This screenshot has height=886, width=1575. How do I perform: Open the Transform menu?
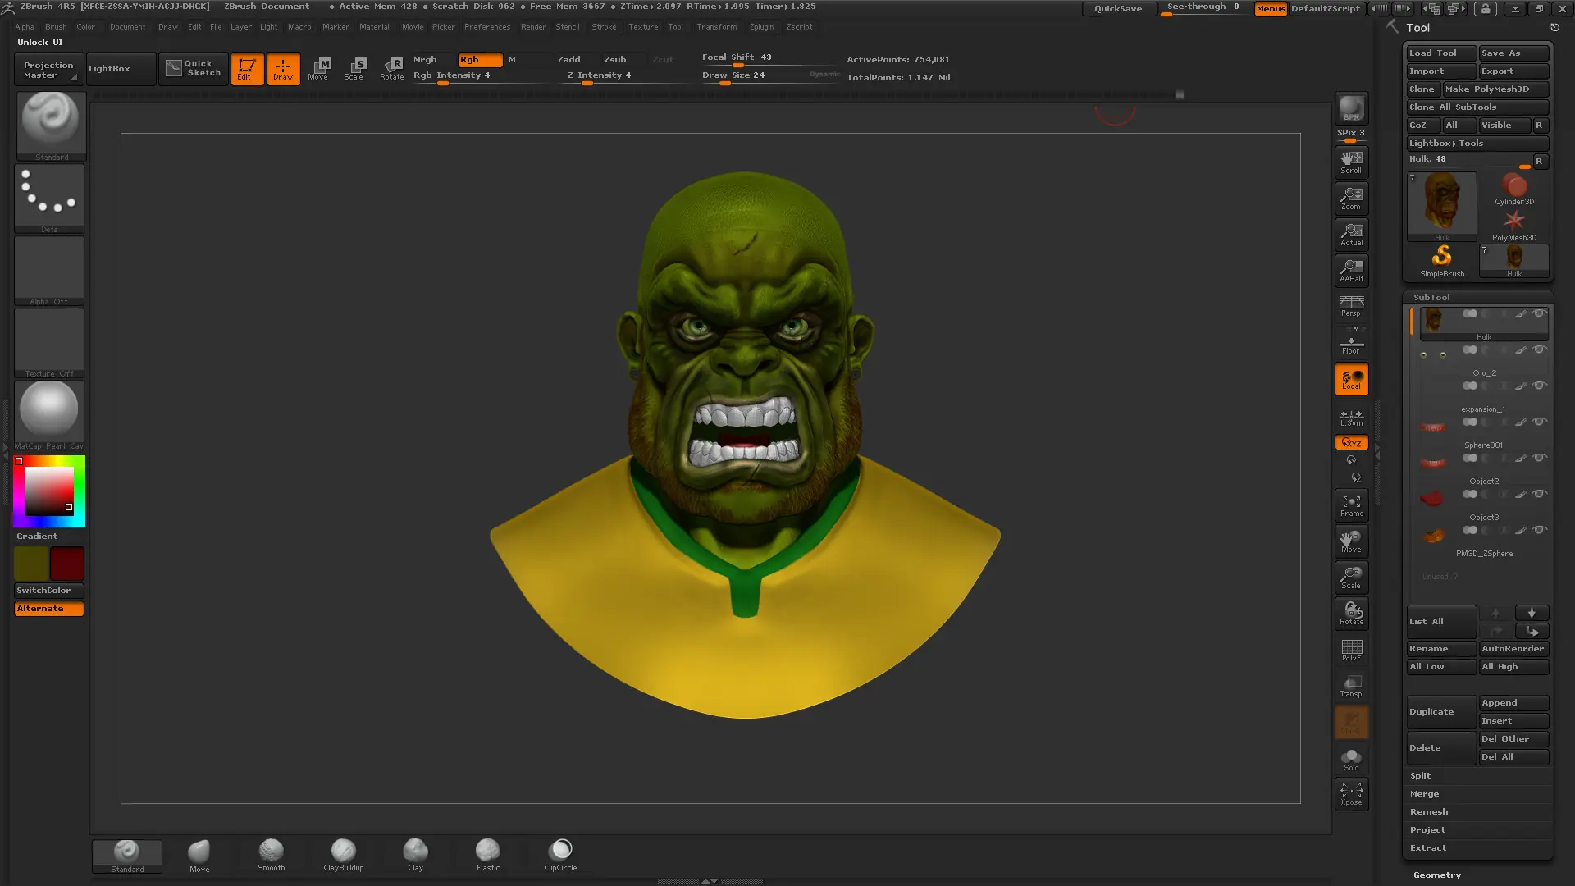717,27
